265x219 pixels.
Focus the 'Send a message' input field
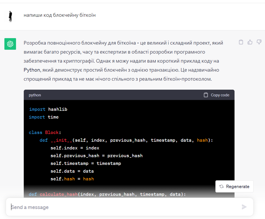point(125,207)
